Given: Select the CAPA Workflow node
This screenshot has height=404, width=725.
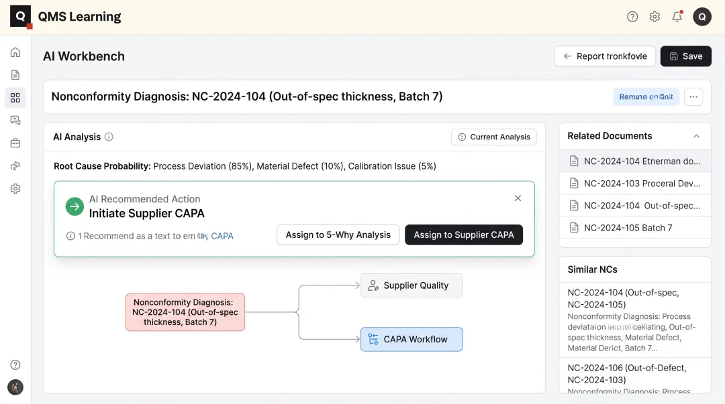Looking at the screenshot, I should point(412,340).
